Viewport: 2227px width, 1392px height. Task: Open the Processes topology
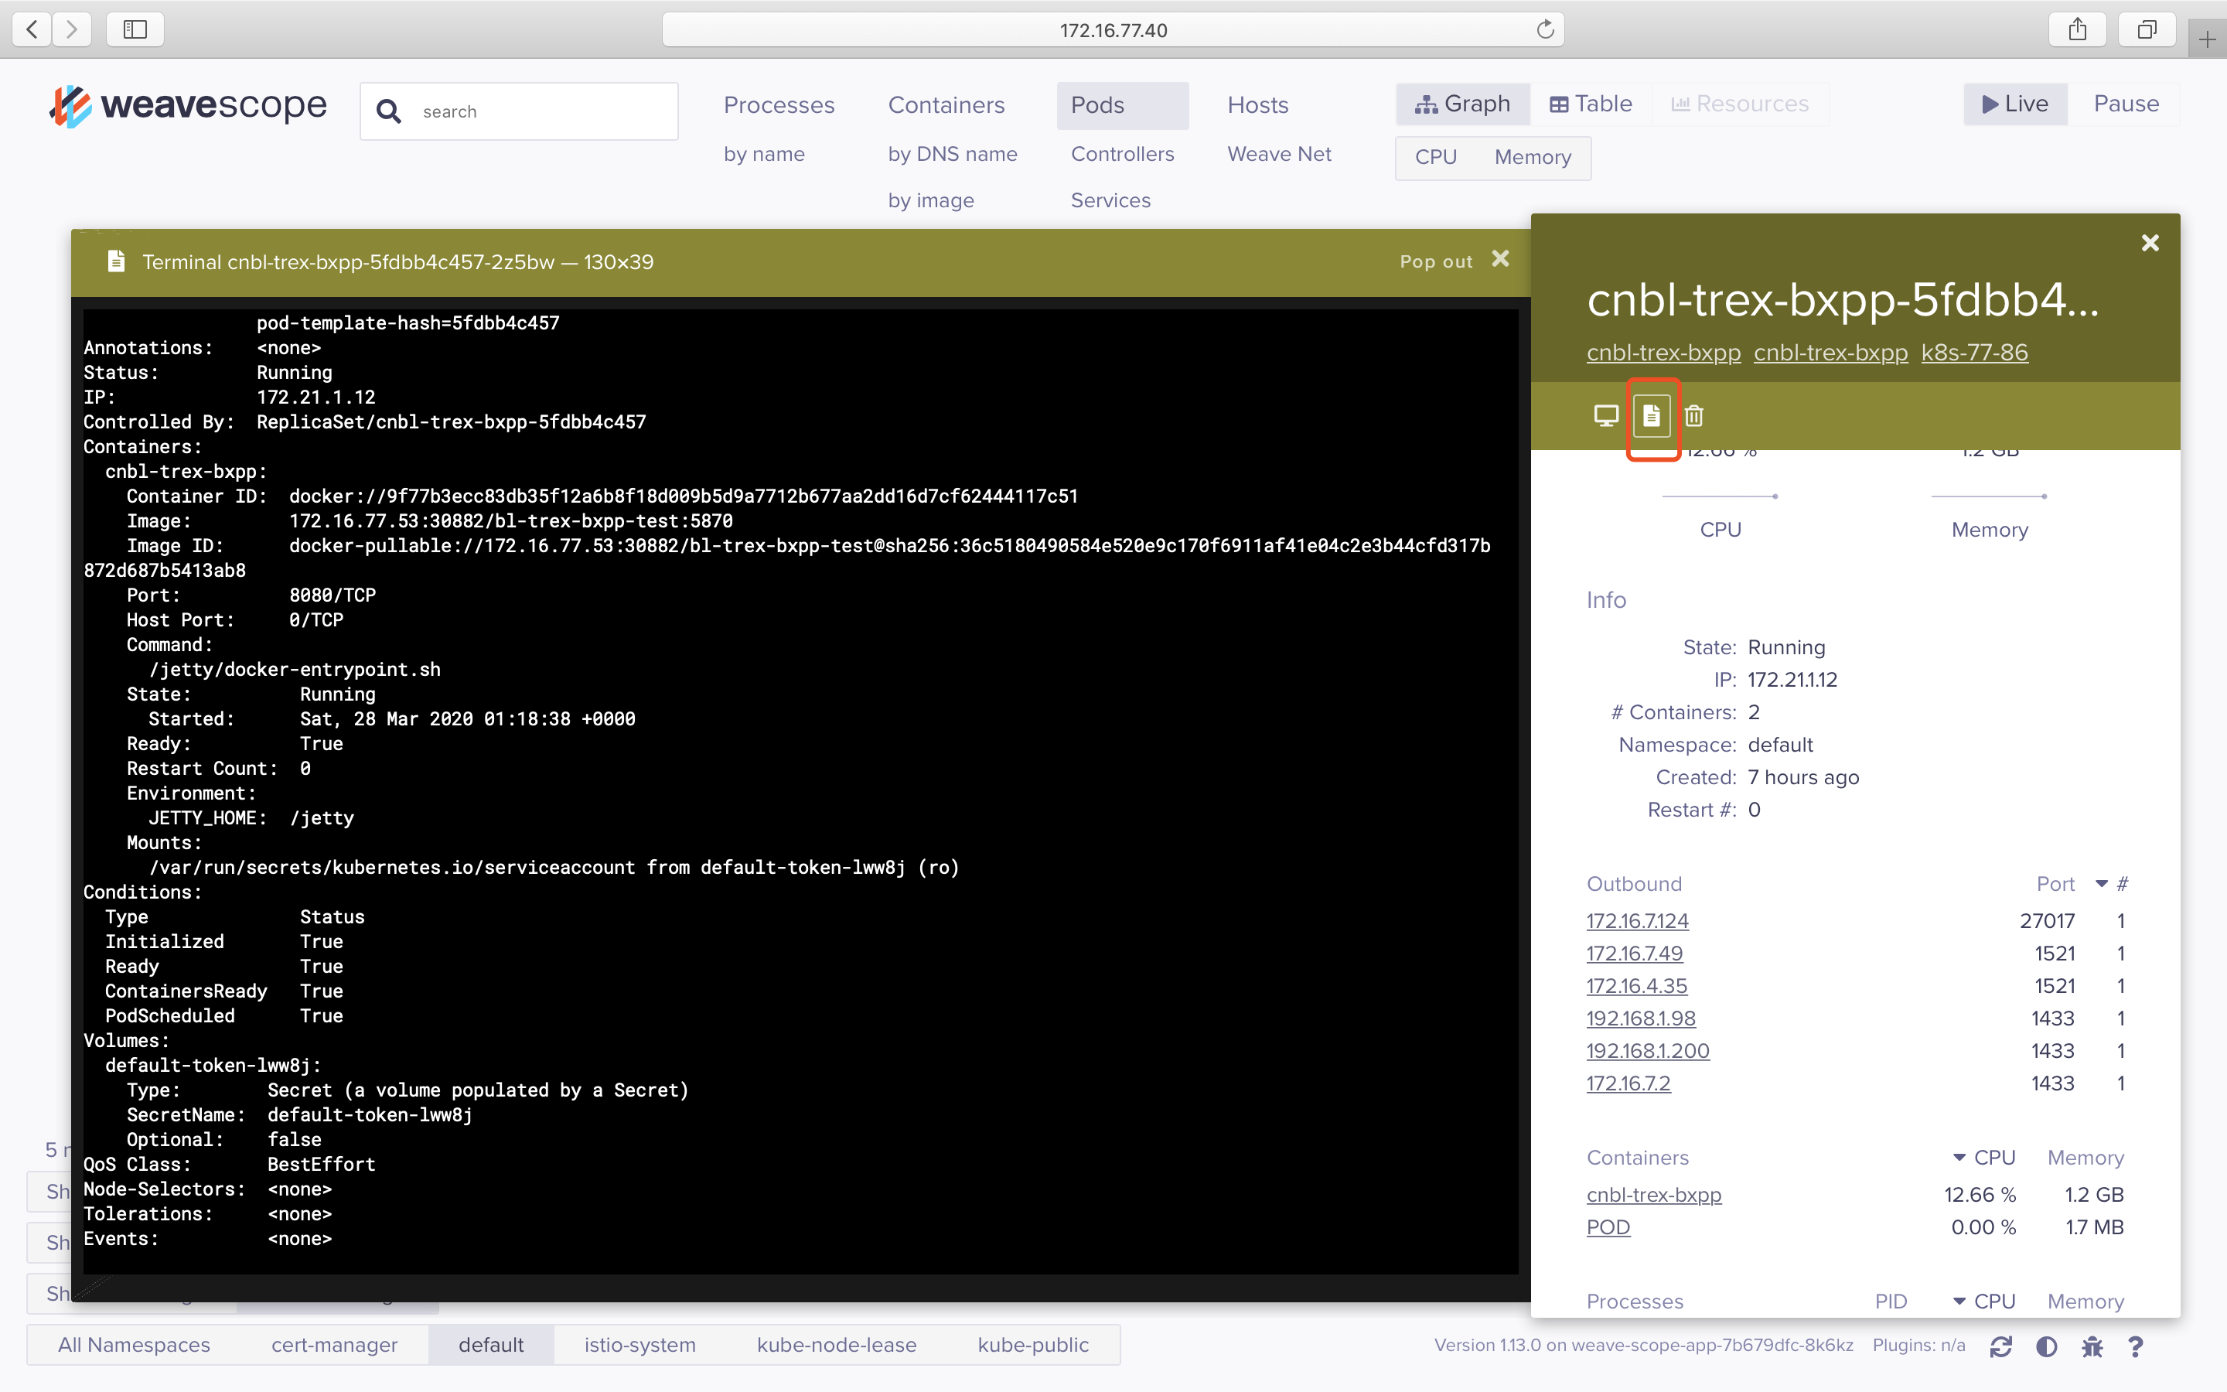coord(779,105)
